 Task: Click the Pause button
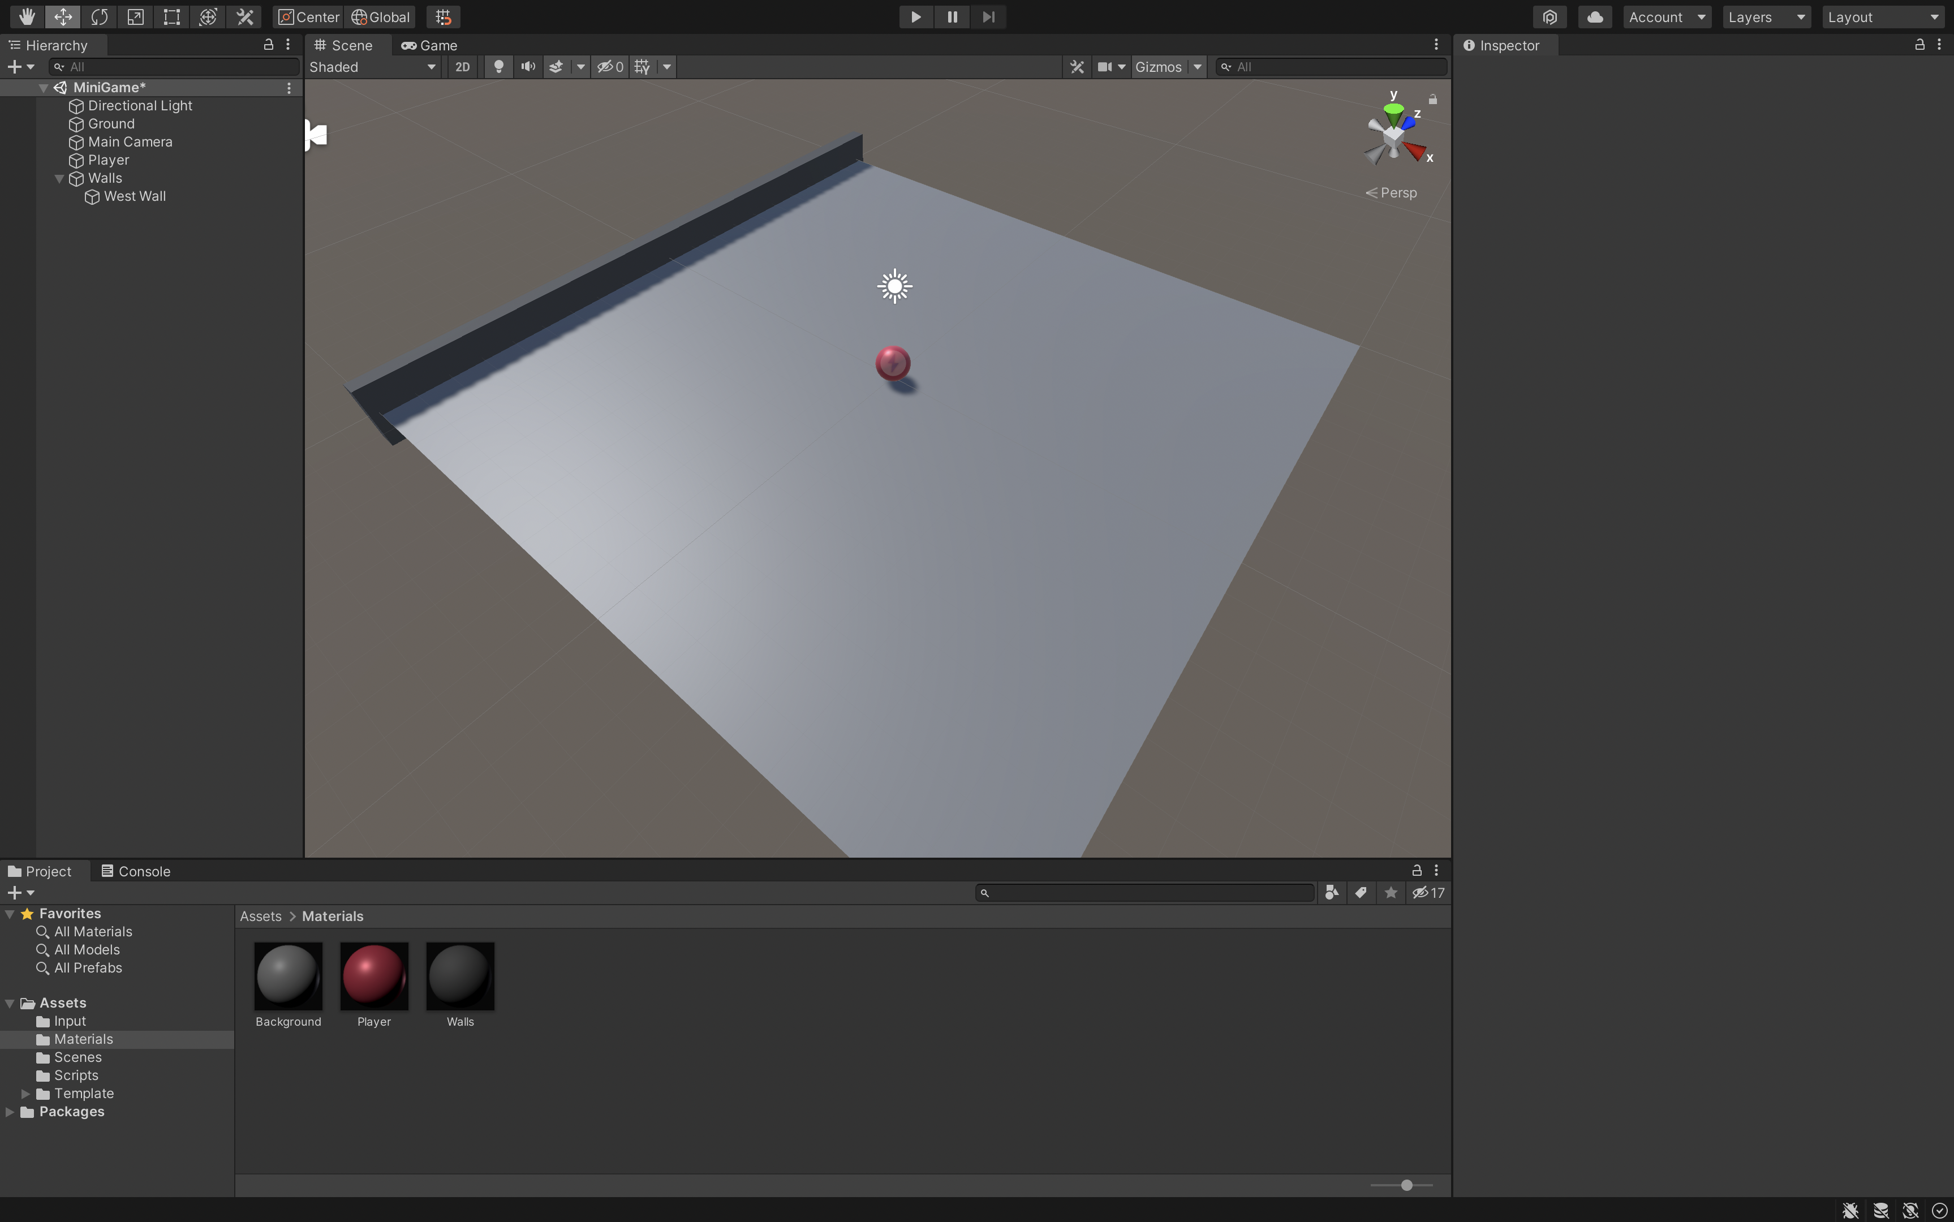coord(952,17)
